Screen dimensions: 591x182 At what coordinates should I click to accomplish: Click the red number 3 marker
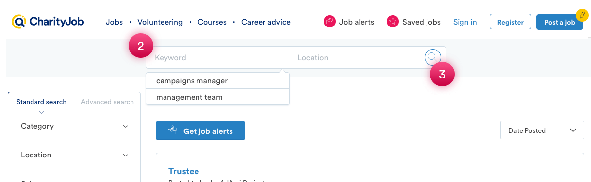tap(442, 75)
